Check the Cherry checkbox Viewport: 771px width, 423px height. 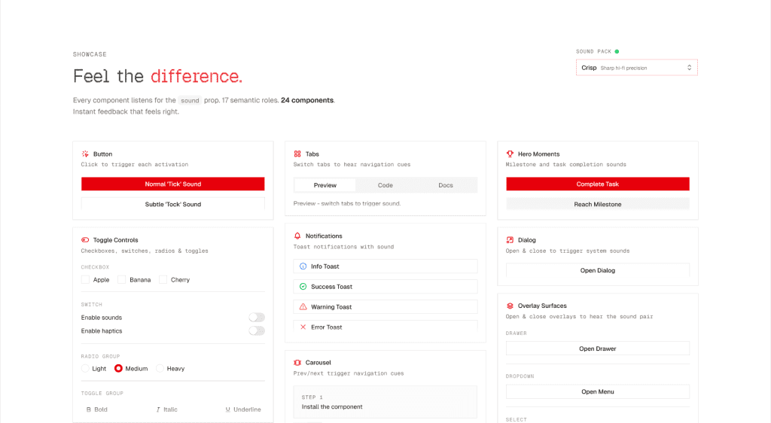click(163, 279)
